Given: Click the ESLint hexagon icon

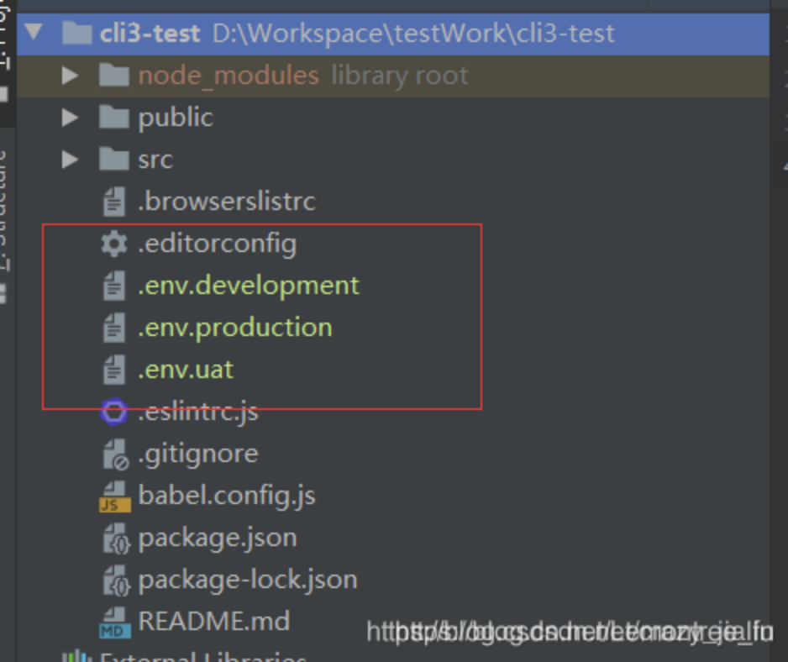Looking at the screenshot, I should (113, 412).
